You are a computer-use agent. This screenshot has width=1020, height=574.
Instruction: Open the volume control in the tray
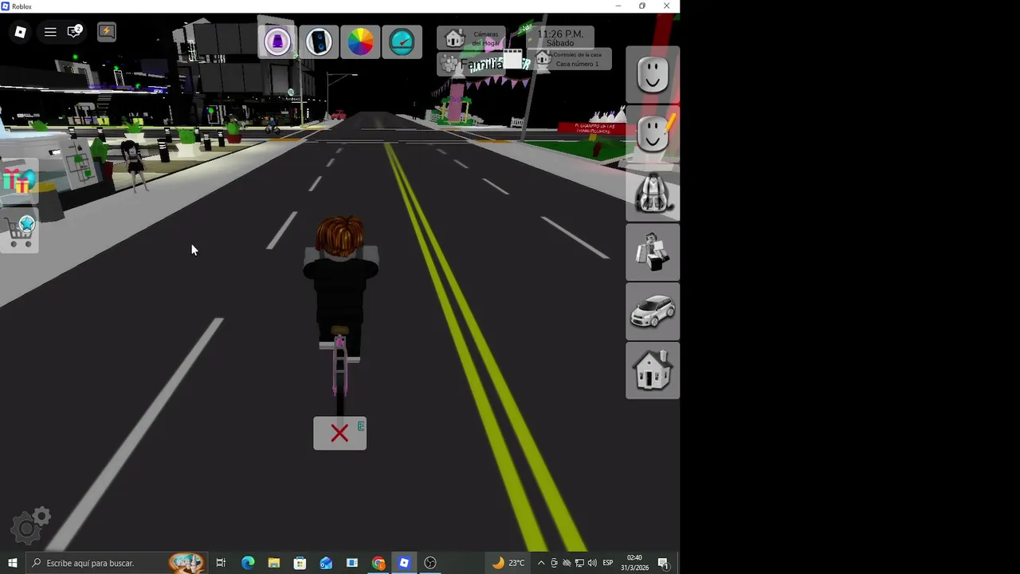(x=592, y=563)
